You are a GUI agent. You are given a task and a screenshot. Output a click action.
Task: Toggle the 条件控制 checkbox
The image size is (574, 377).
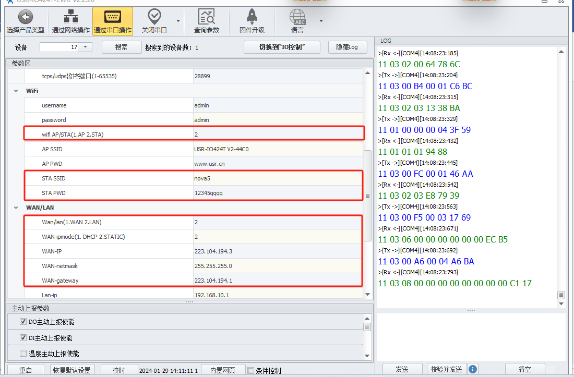pos(250,371)
